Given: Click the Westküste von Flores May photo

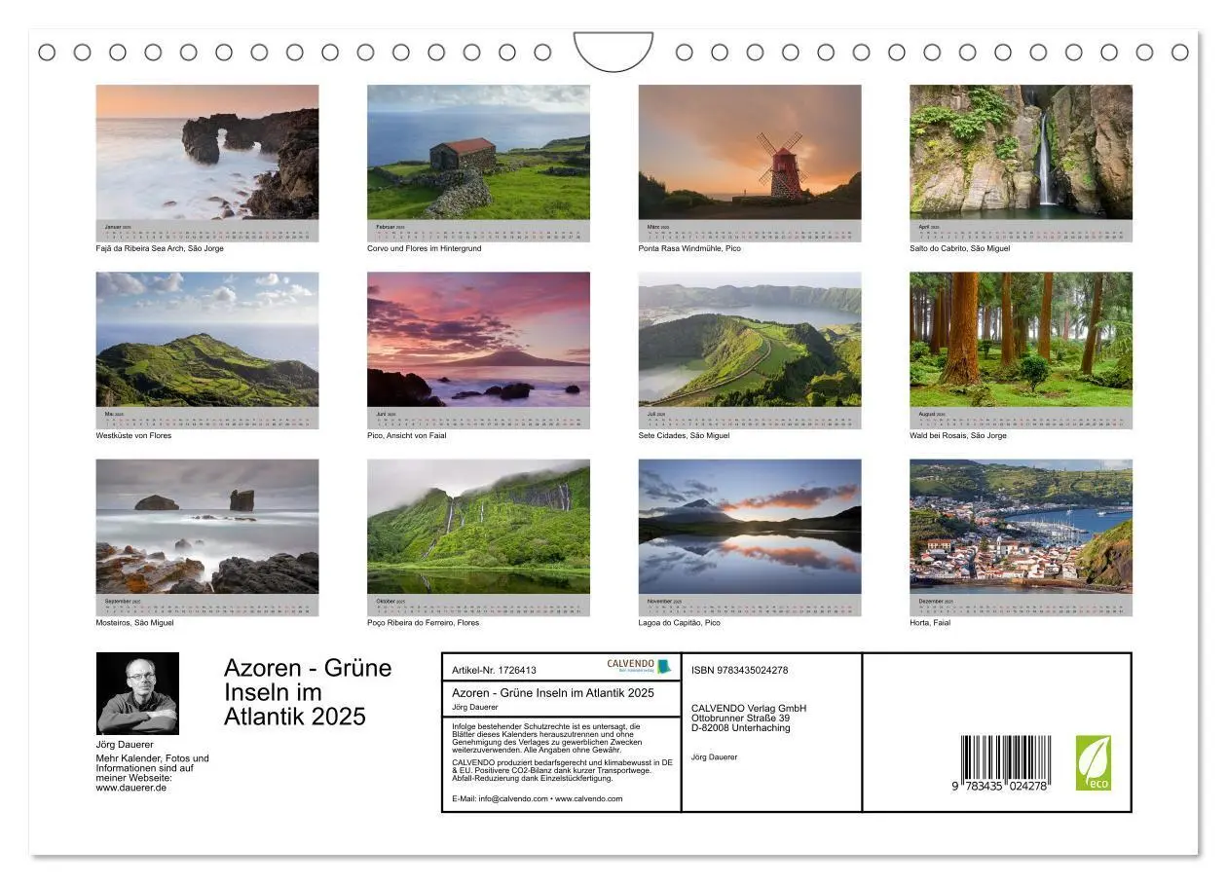Looking at the screenshot, I should click(x=206, y=339).
